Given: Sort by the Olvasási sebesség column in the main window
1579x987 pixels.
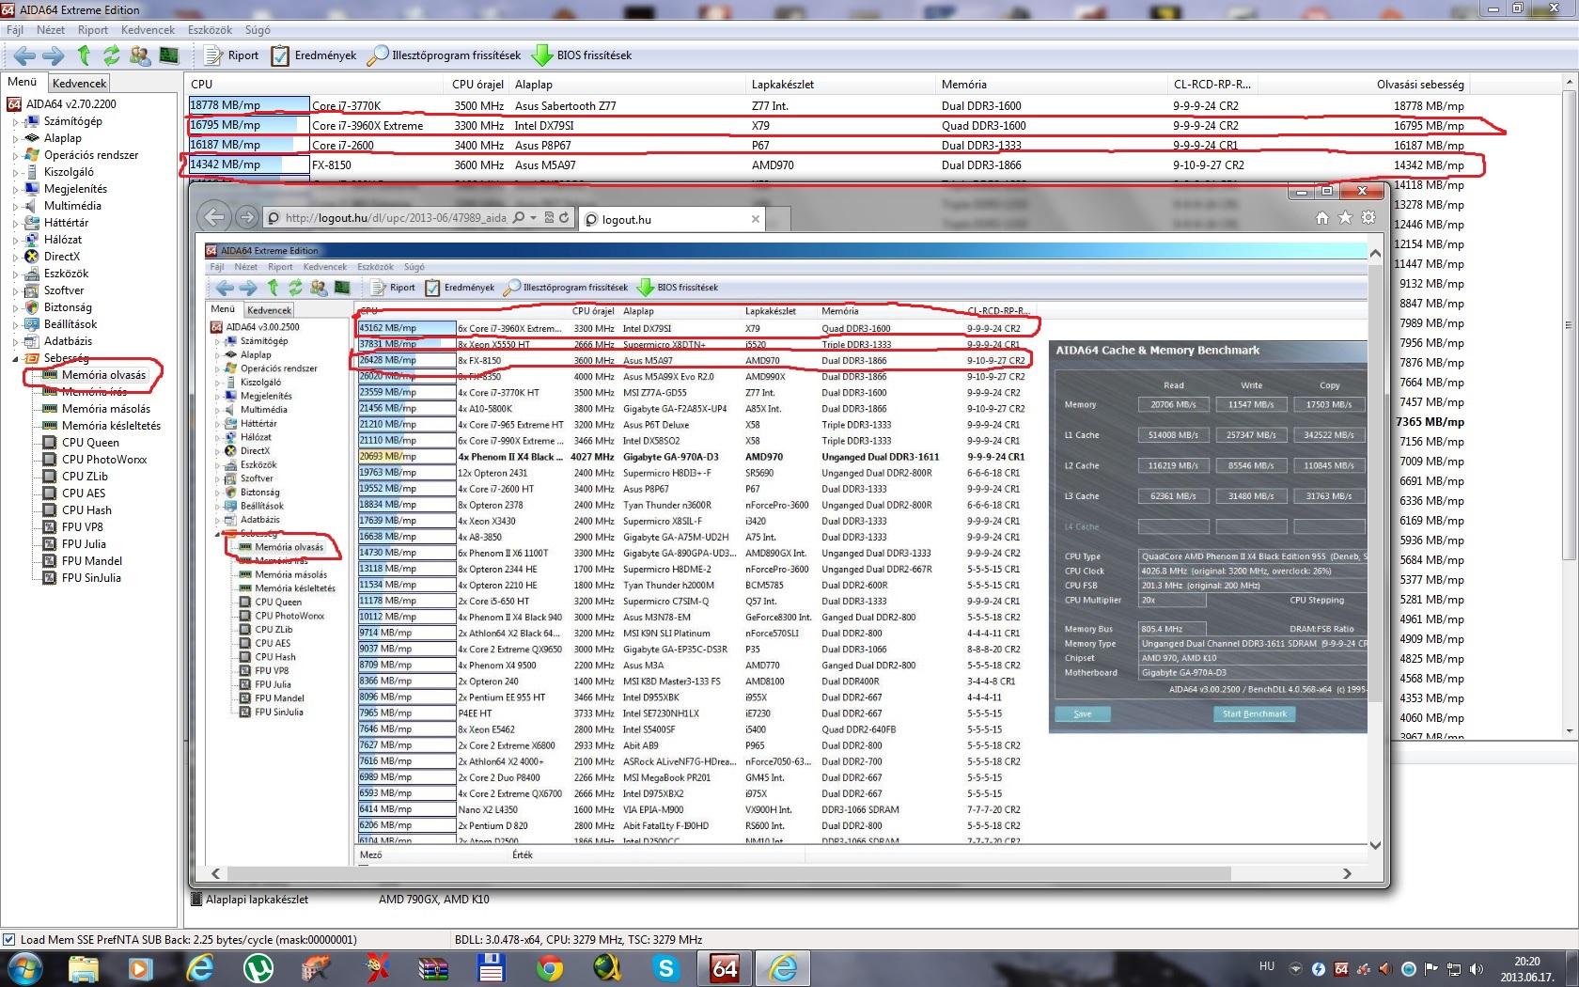Looking at the screenshot, I should point(1420,85).
